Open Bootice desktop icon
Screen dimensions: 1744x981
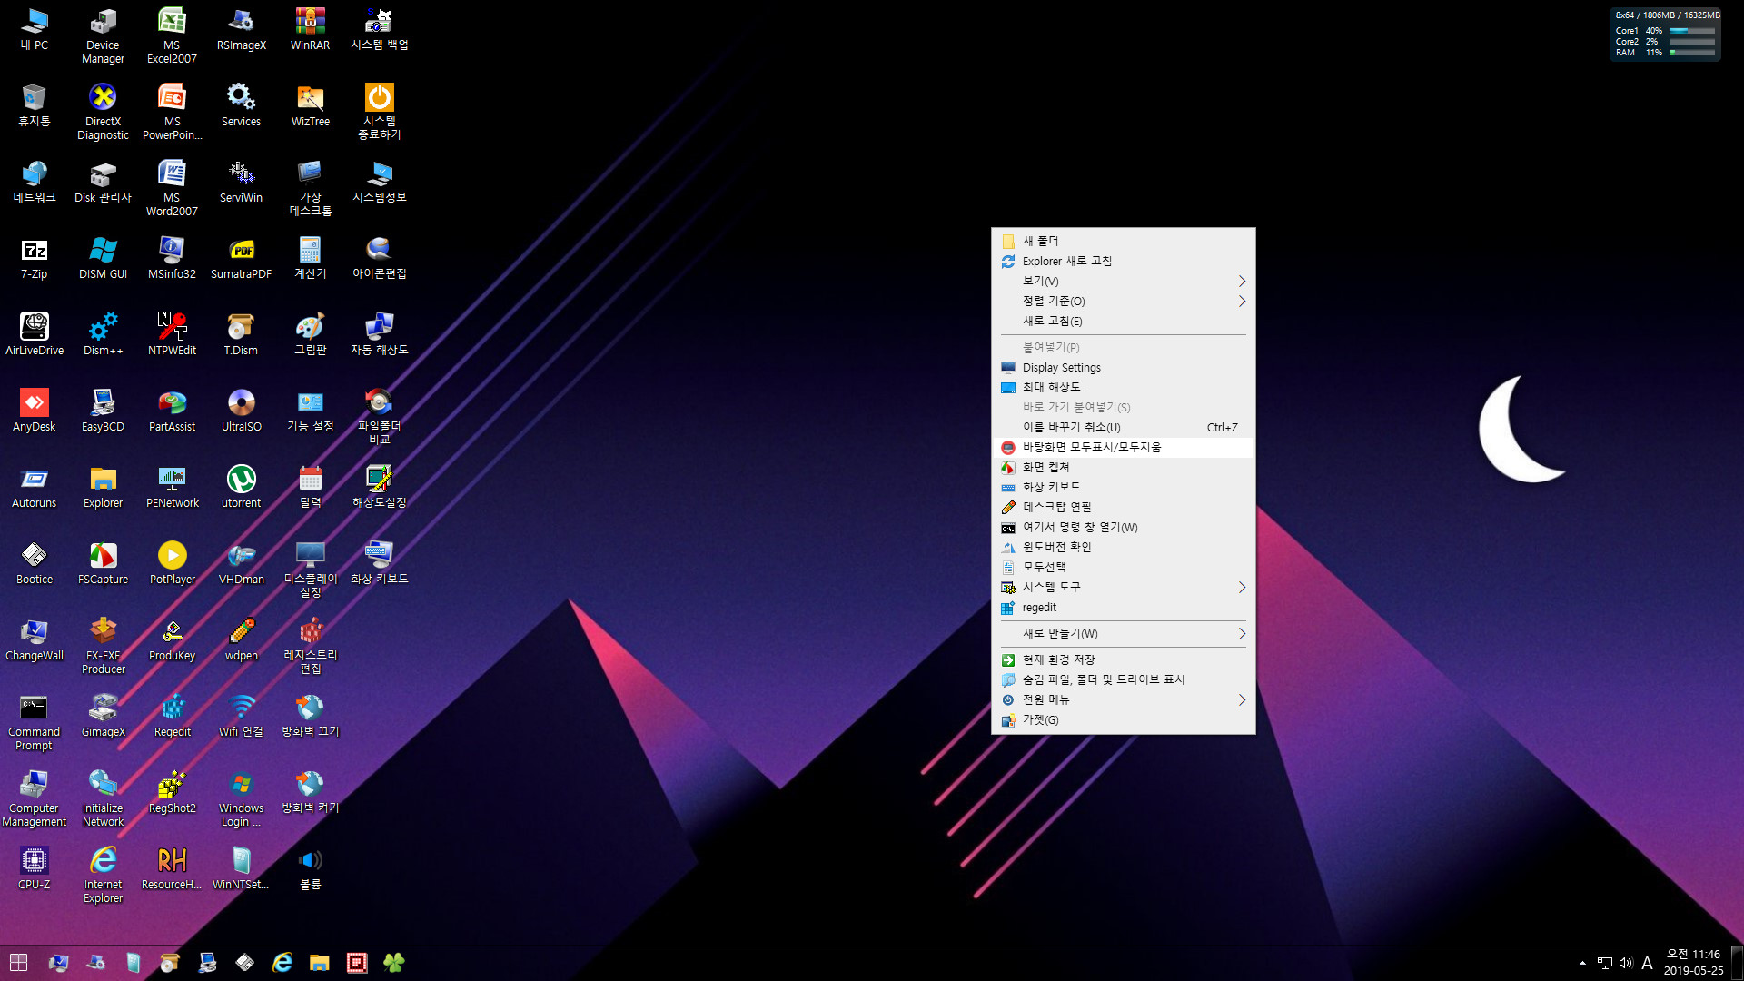pos(34,564)
